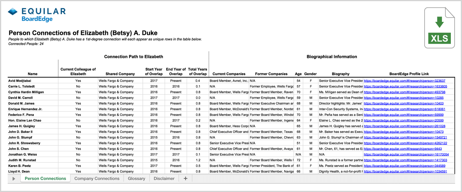The width and height of the screenshot is (462, 192).
Task: Switch to Company Connections tab
Action: point(97,179)
